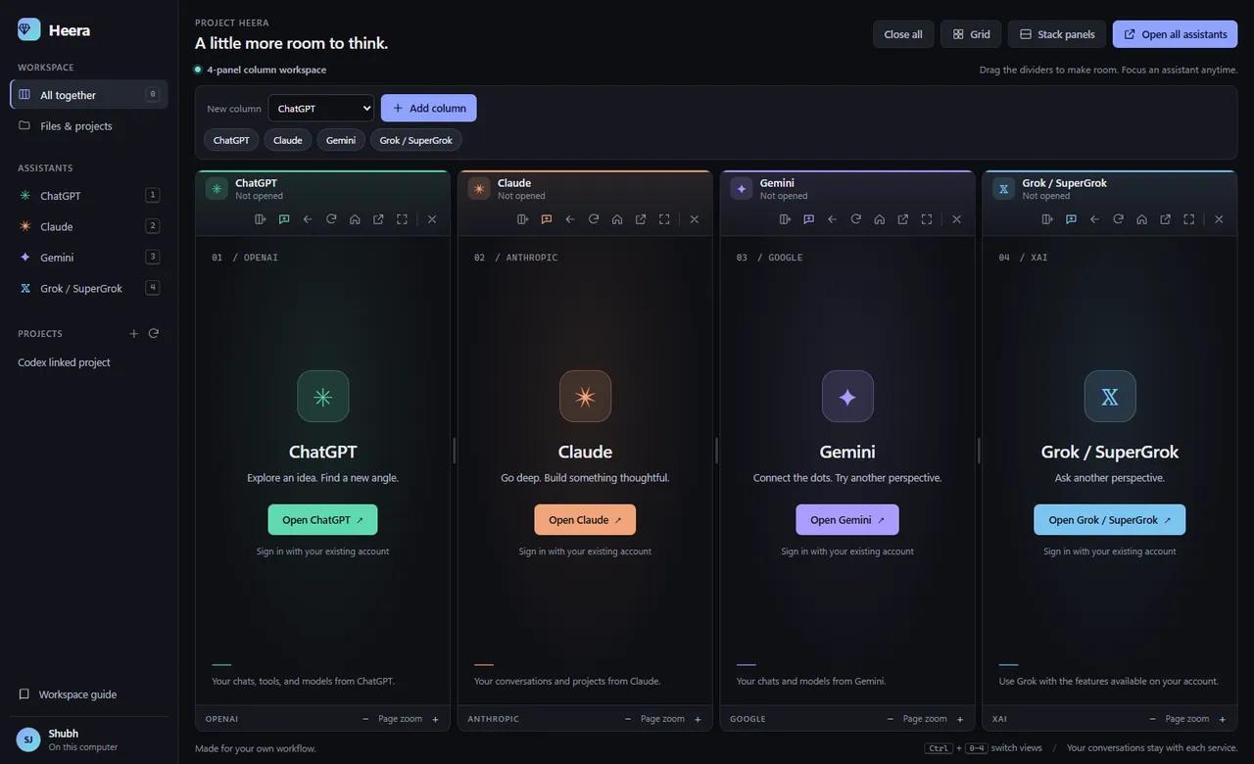Viewport: 1254px width, 764px height.
Task: Open Grok panel in external window icon
Action: click(x=1166, y=219)
